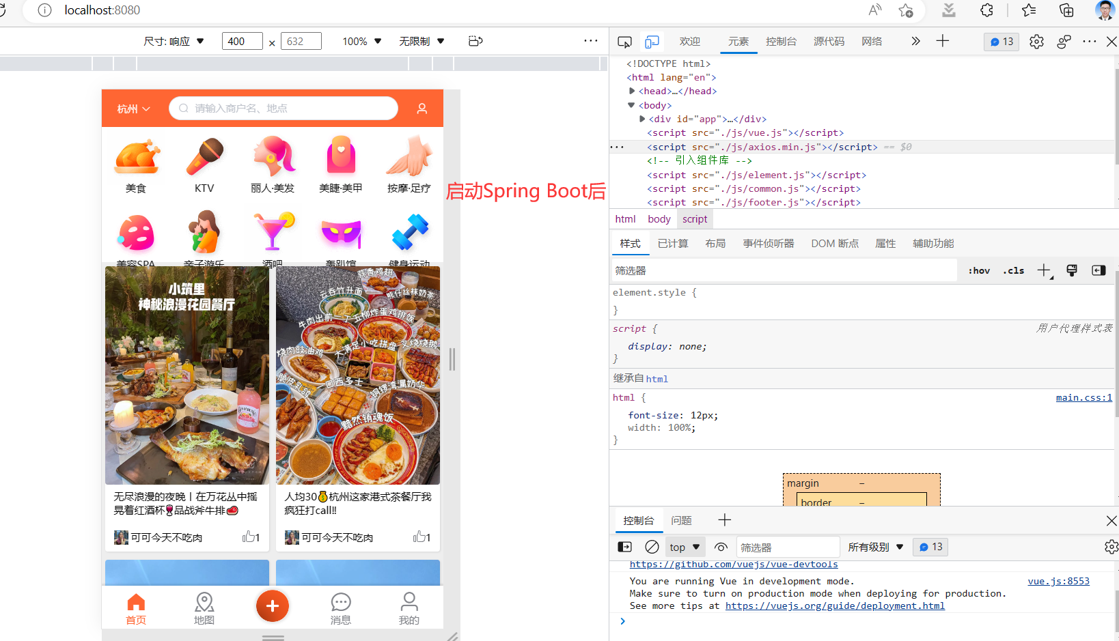Add a new style rule plus icon
Viewport: 1119px width, 641px height.
[1045, 271]
